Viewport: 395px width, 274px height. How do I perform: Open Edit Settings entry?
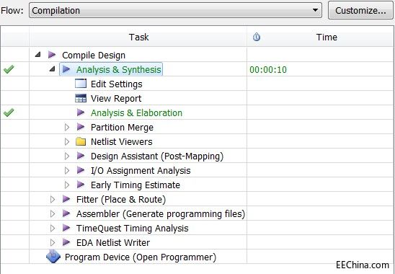[116, 84]
